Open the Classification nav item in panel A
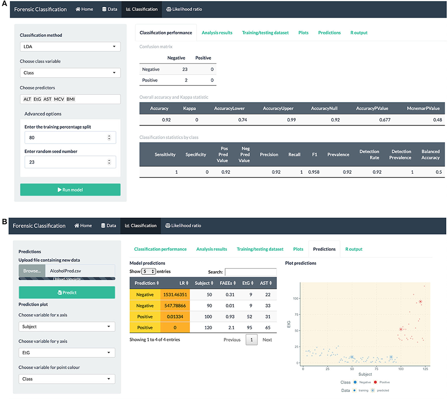Image resolution: width=448 pixels, height=400 pixels. [142, 9]
